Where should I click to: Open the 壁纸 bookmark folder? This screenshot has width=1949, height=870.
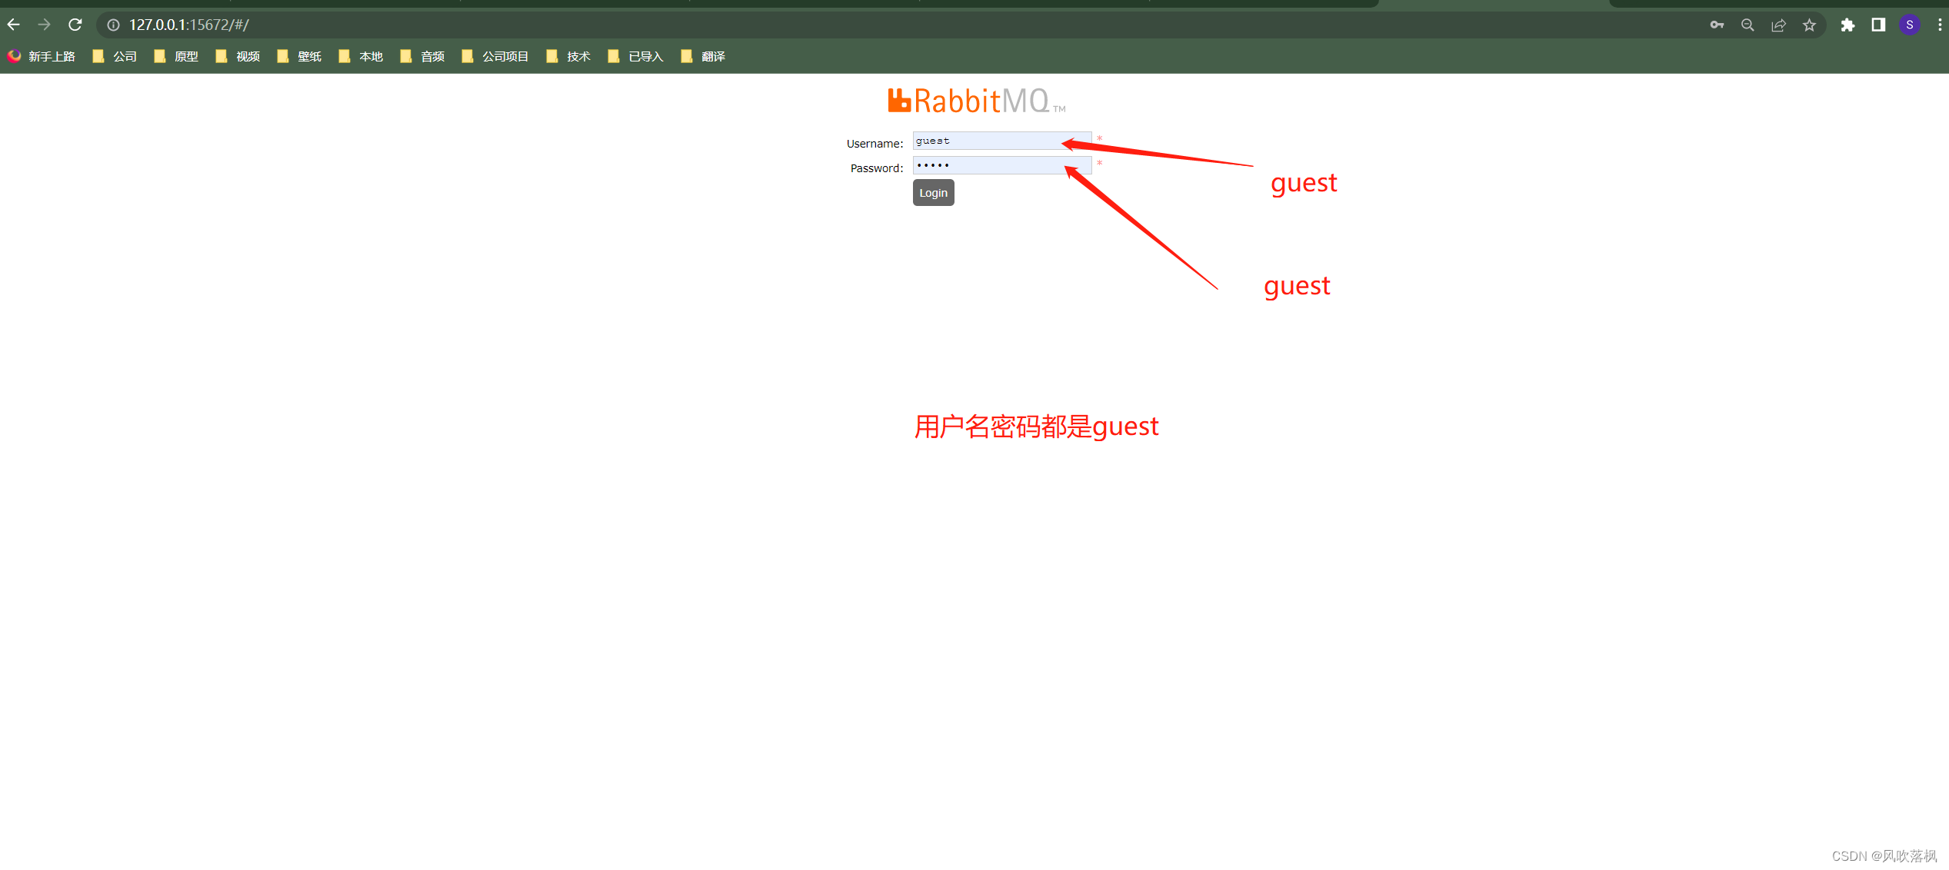tap(299, 56)
